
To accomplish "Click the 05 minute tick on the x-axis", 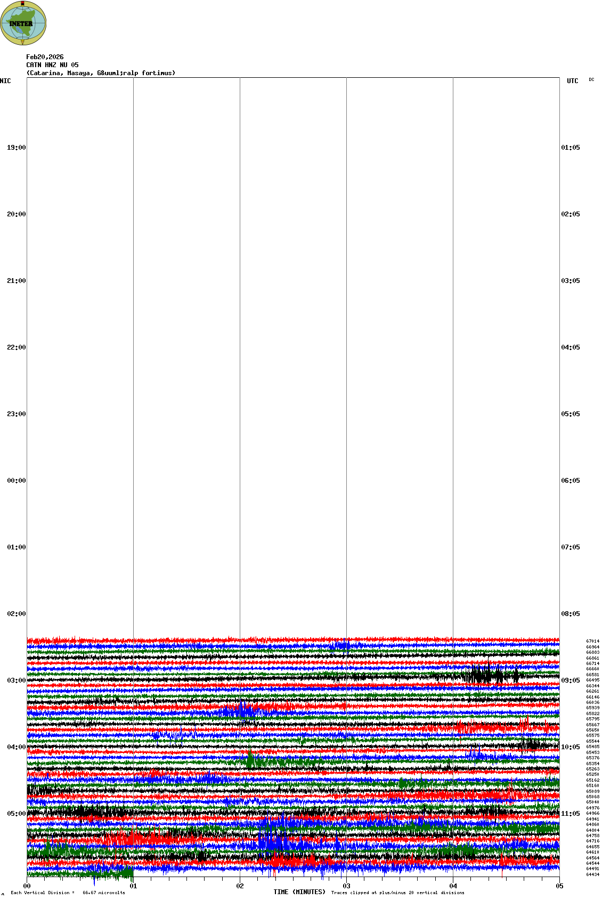I will (559, 886).
